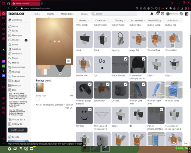Toggle 3D avatar view button
This screenshot has width=191, height=153.
pos(68,61)
